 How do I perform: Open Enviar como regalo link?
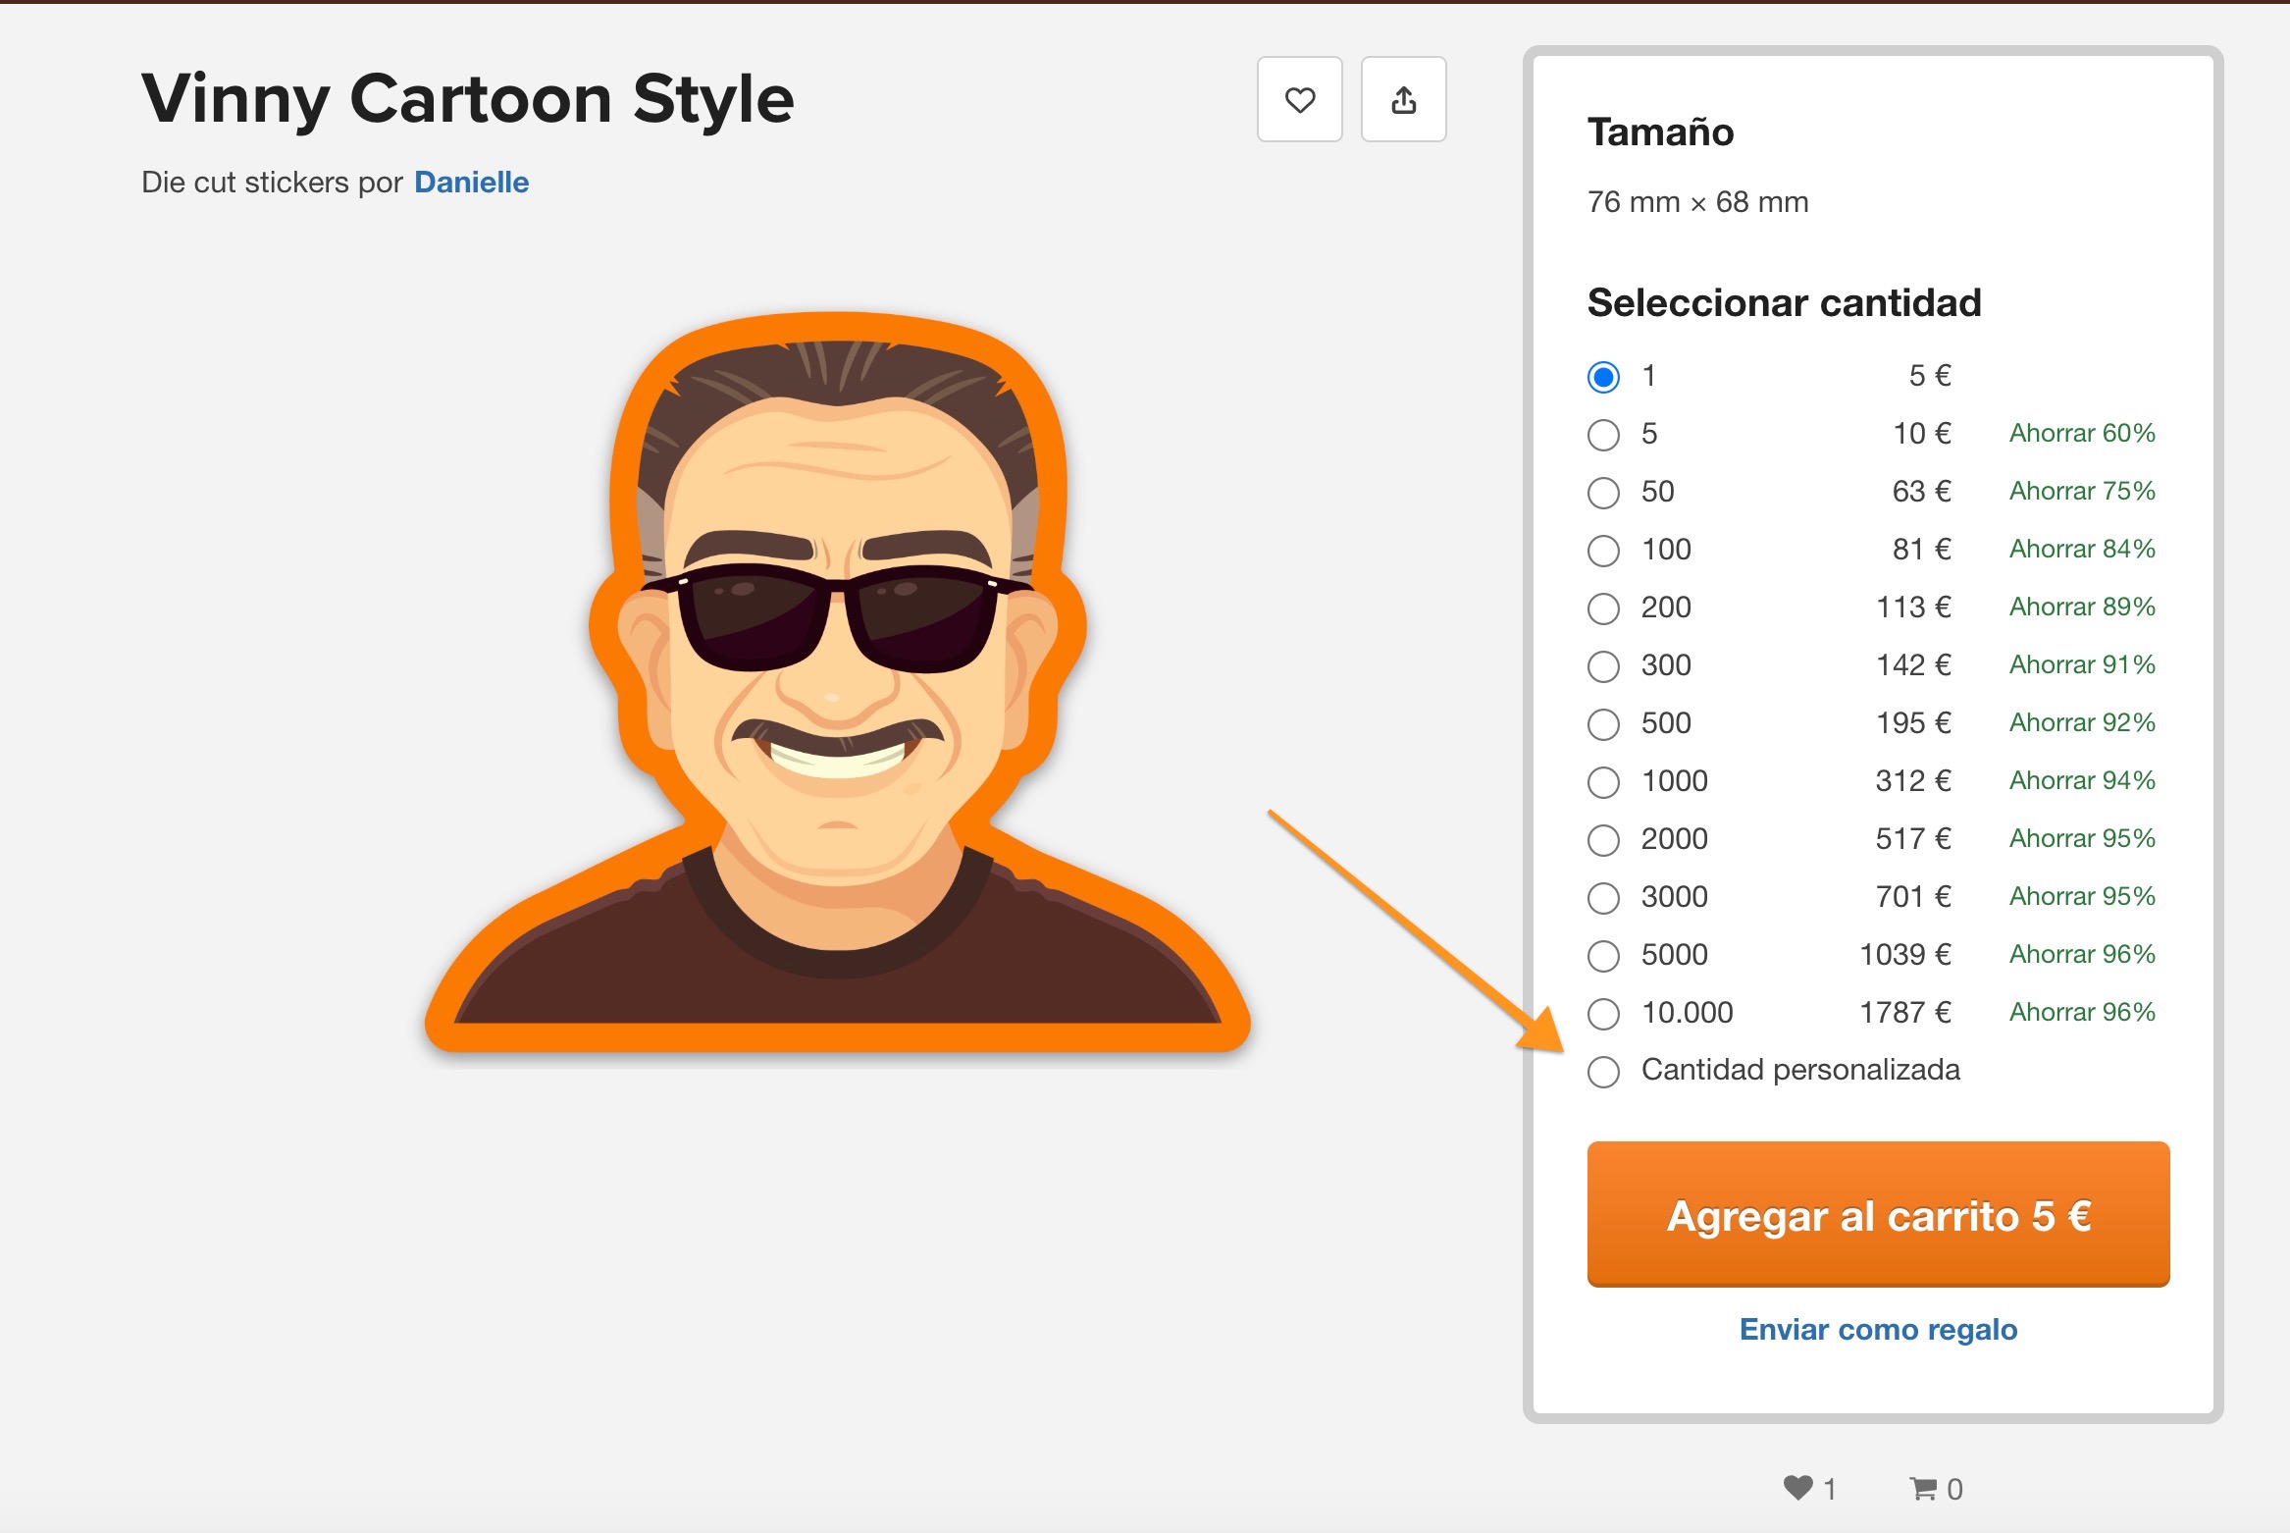(x=1878, y=1329)
